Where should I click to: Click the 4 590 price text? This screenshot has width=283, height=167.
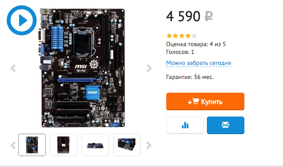pyautogui.click(x=183, y=16)
